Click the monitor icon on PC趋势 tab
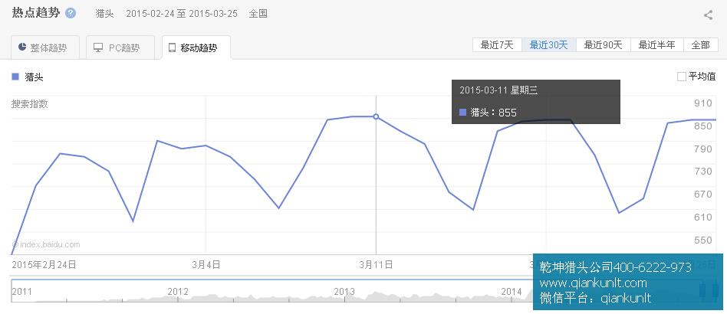This screenshot has height=314, width=727. [98, 47]
